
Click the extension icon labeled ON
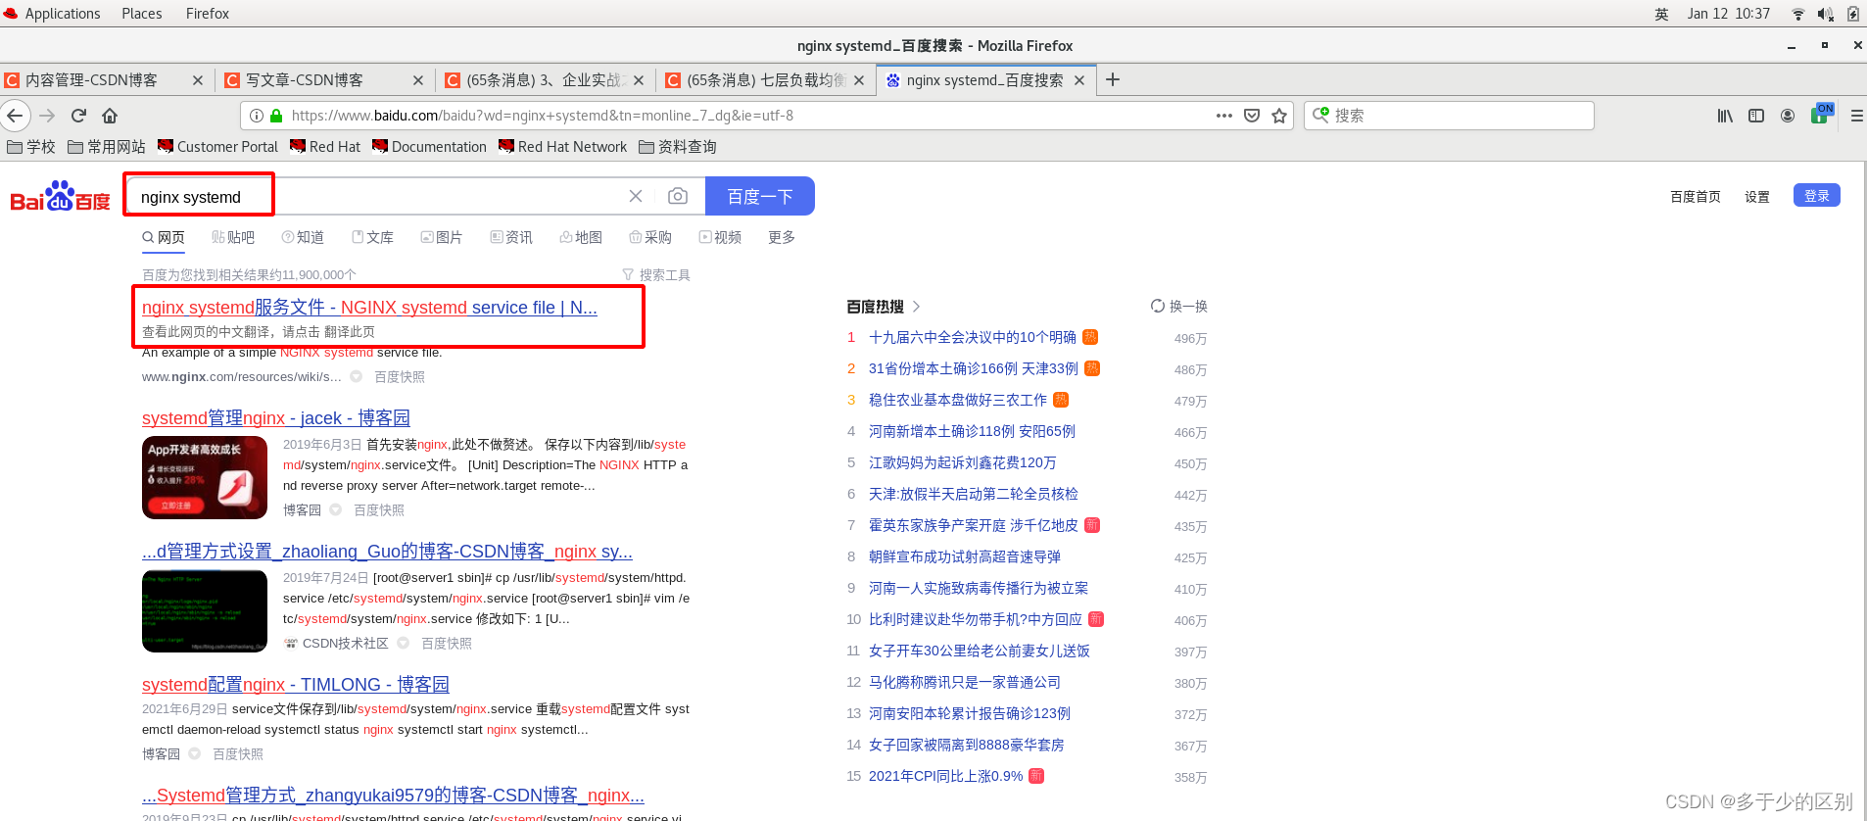pyautogui.click(x=1822, y=113)
